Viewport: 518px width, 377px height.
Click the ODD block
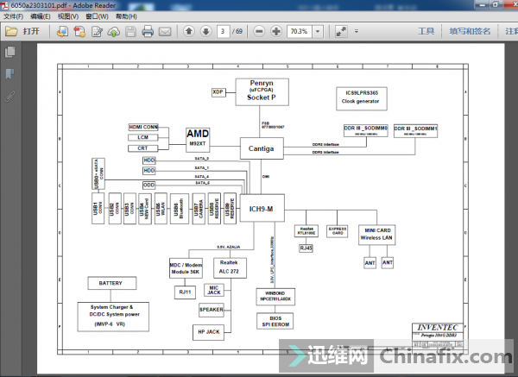point(149,185)
